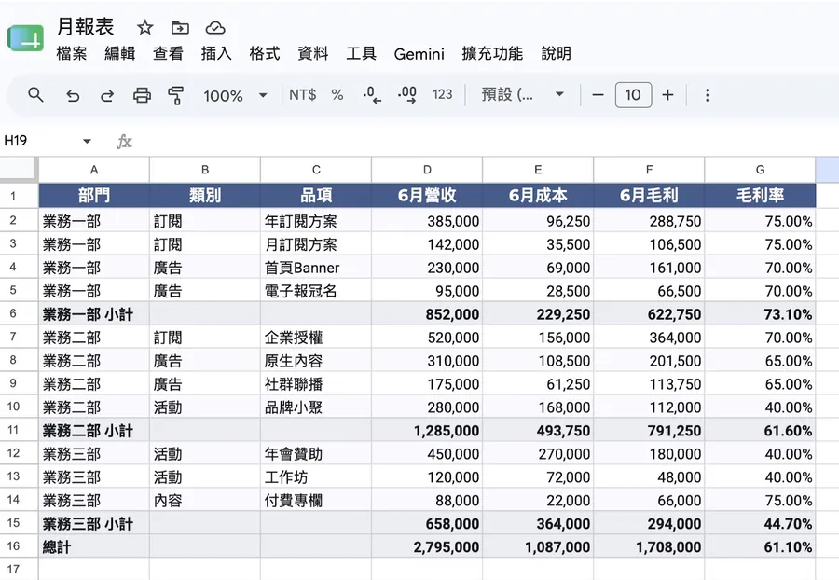The width and height of the screenshot is (839, 580).
Task: Expand the name box dropdown arrow
Action: point(87,141)
